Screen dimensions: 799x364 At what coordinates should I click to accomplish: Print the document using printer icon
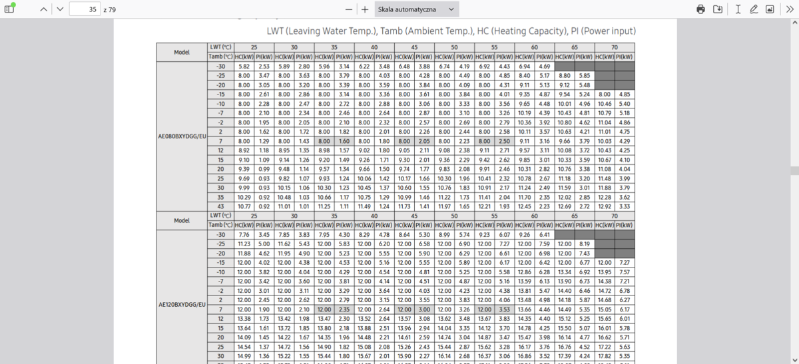(x=700, y=9)
